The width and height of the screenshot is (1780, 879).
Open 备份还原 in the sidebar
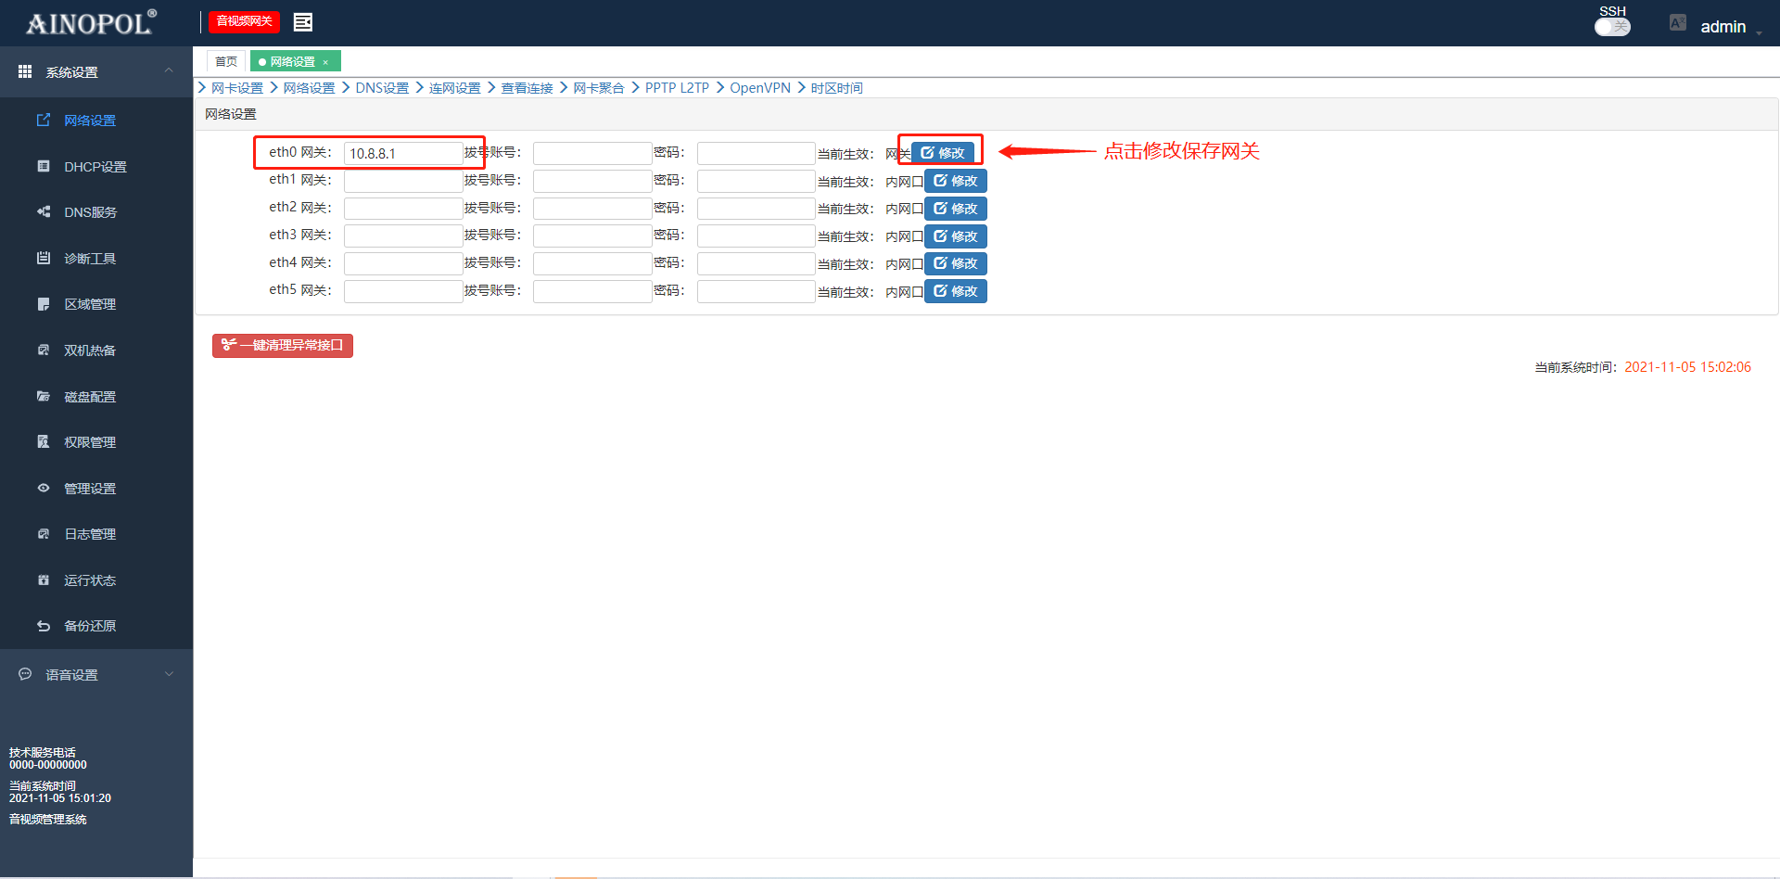(x=90, y=626)
